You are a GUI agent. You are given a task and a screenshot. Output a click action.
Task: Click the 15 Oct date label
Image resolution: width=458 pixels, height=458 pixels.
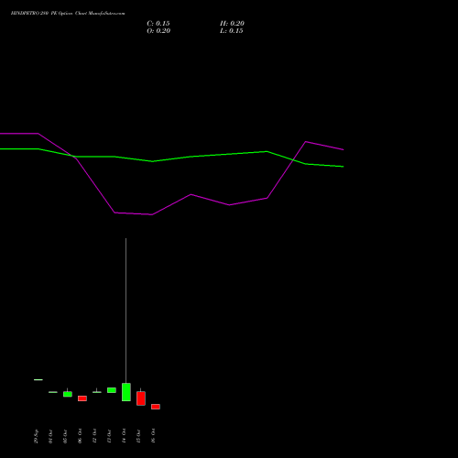[138, 436]
